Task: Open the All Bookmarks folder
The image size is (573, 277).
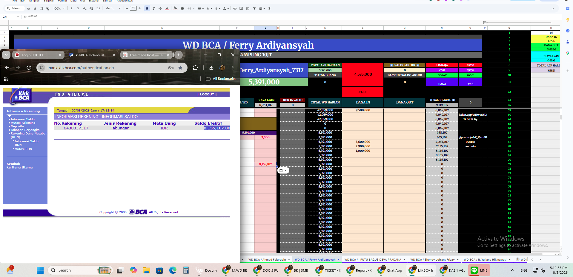Action: point(221,79)
